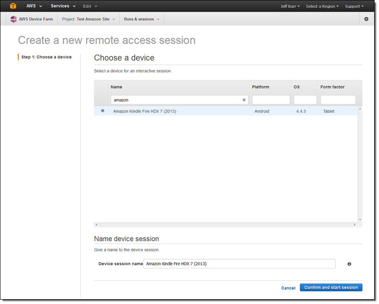Viewport: 379px width, 304px height.
Task: Open the Edit menu
Action: coord(90,6)
